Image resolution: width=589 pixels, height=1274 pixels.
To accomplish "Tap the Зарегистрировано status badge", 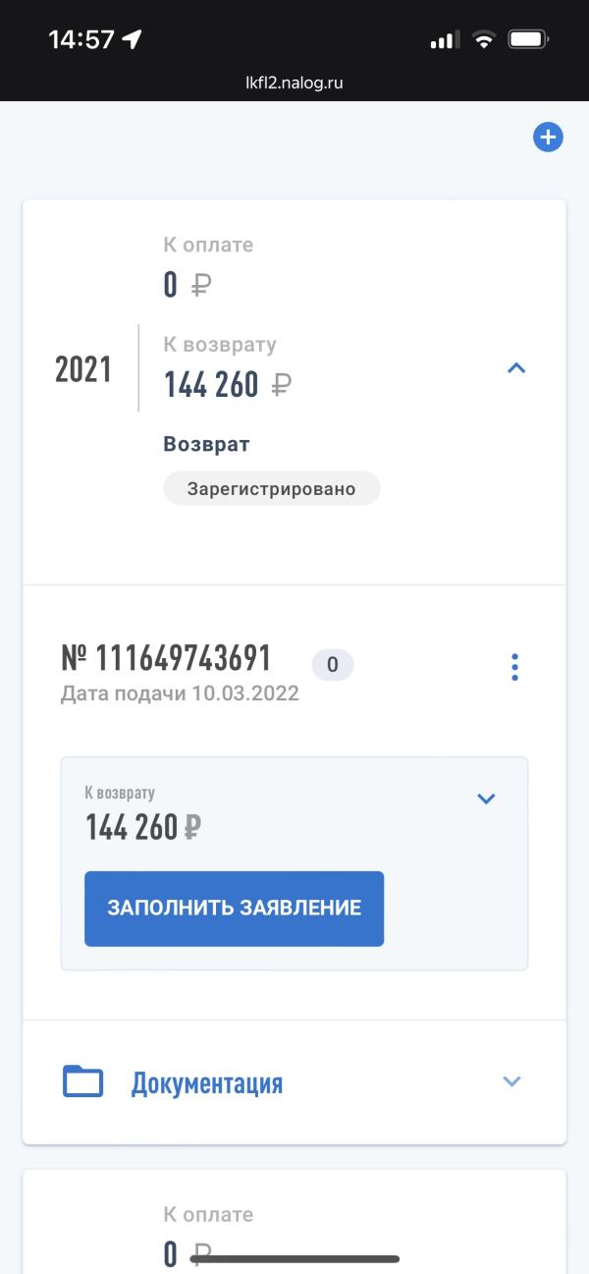I will pyautogui.click(x=271, y=488).
